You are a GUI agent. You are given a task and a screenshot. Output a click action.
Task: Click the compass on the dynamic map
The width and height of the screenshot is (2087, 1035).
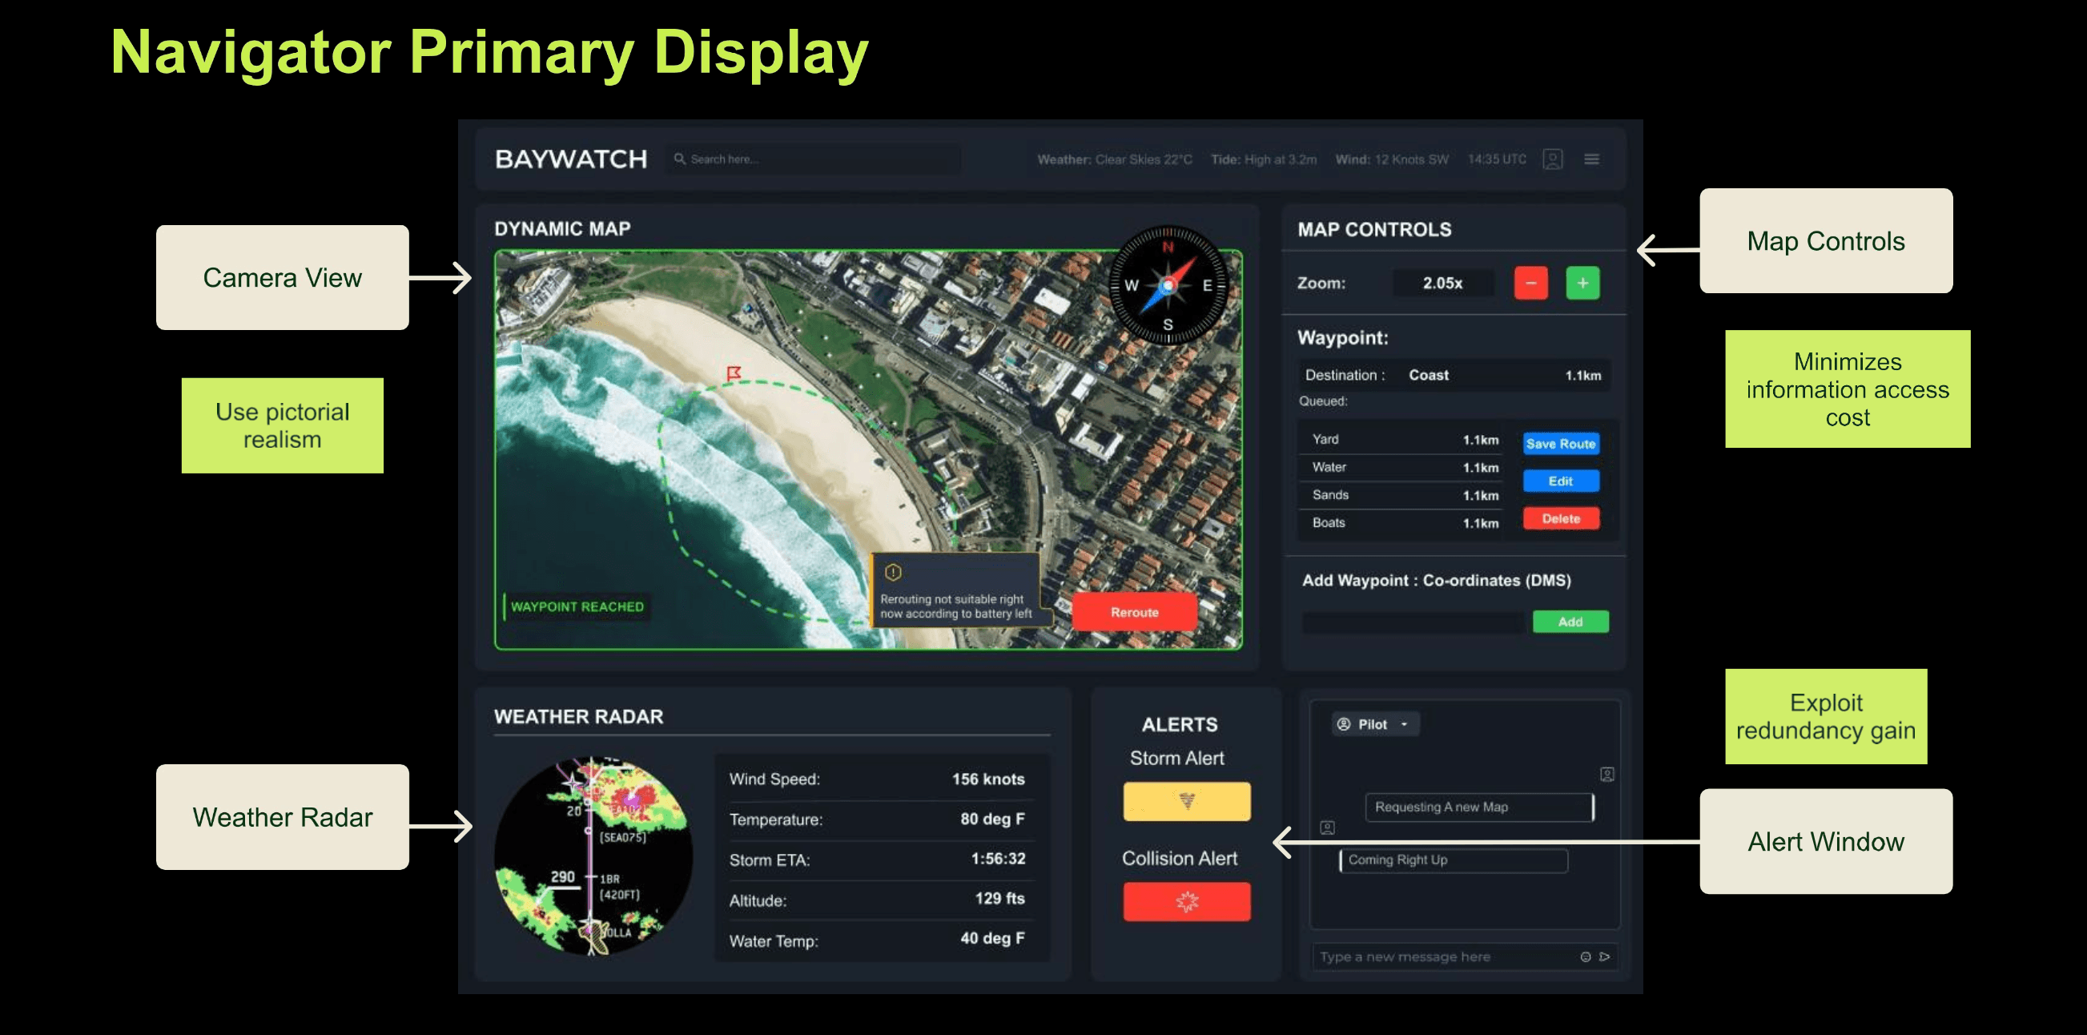click(x=1168, y=285)
